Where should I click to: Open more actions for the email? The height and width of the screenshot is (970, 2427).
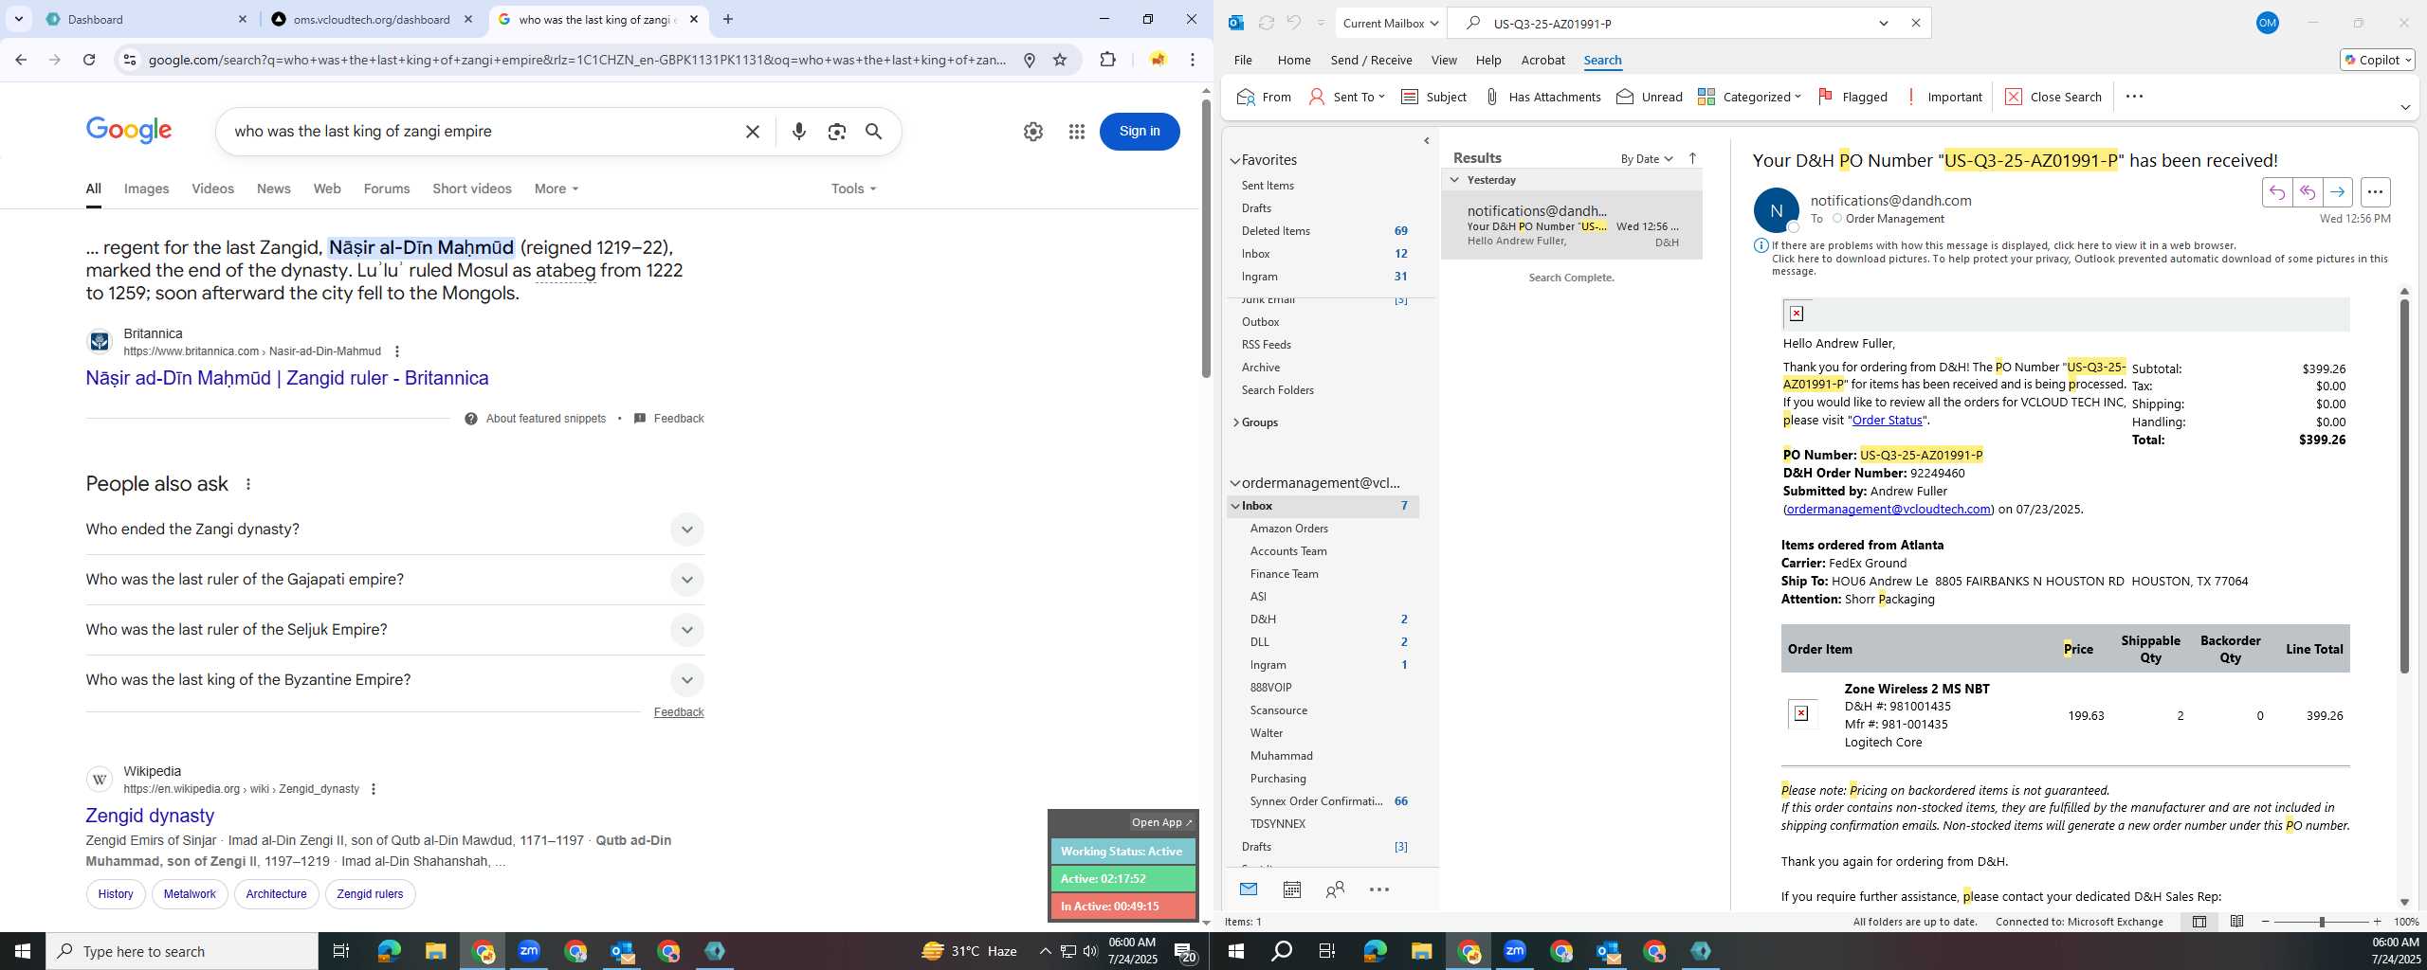click(x=2375, y=192)
